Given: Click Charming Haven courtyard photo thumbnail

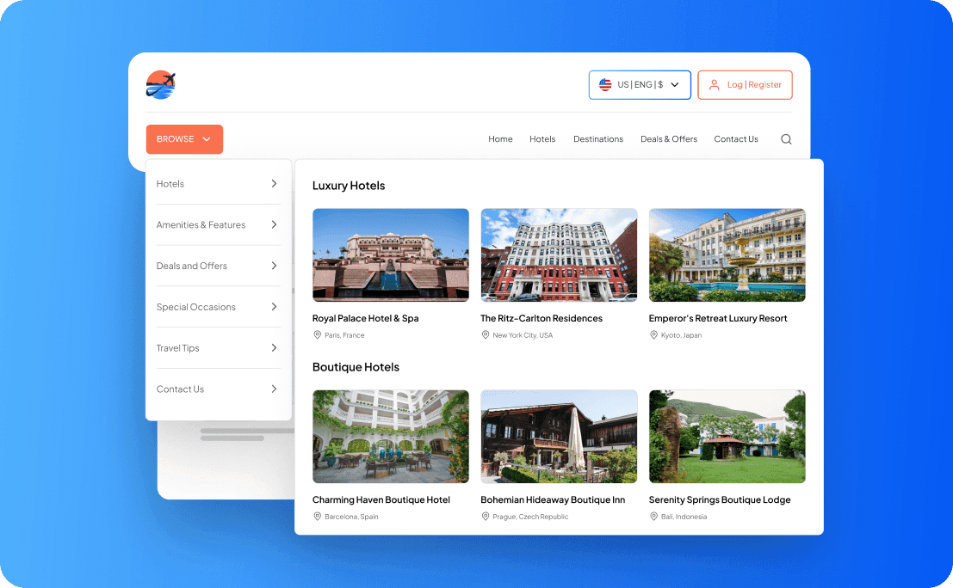Looking at the screenshot, I should 391,437.
